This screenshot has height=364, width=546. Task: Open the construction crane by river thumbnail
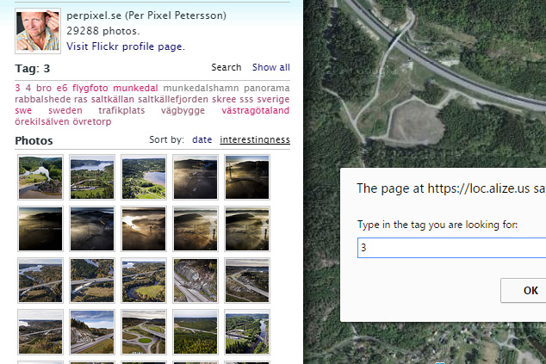[247, 332]
